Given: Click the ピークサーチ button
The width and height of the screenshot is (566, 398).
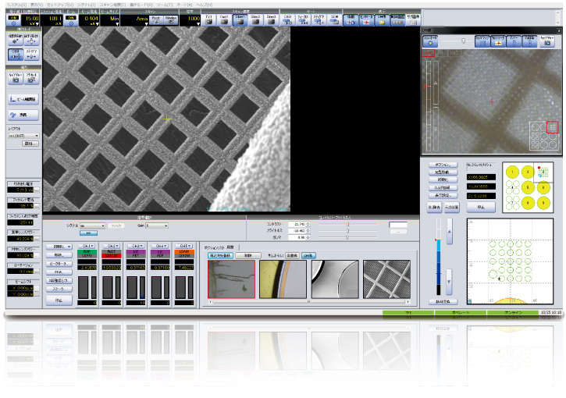Looking at the screenshot, I should point(58,265).
